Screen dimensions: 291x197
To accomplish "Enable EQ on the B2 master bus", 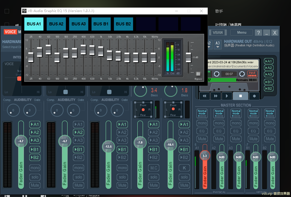I will tap(270, 131).
